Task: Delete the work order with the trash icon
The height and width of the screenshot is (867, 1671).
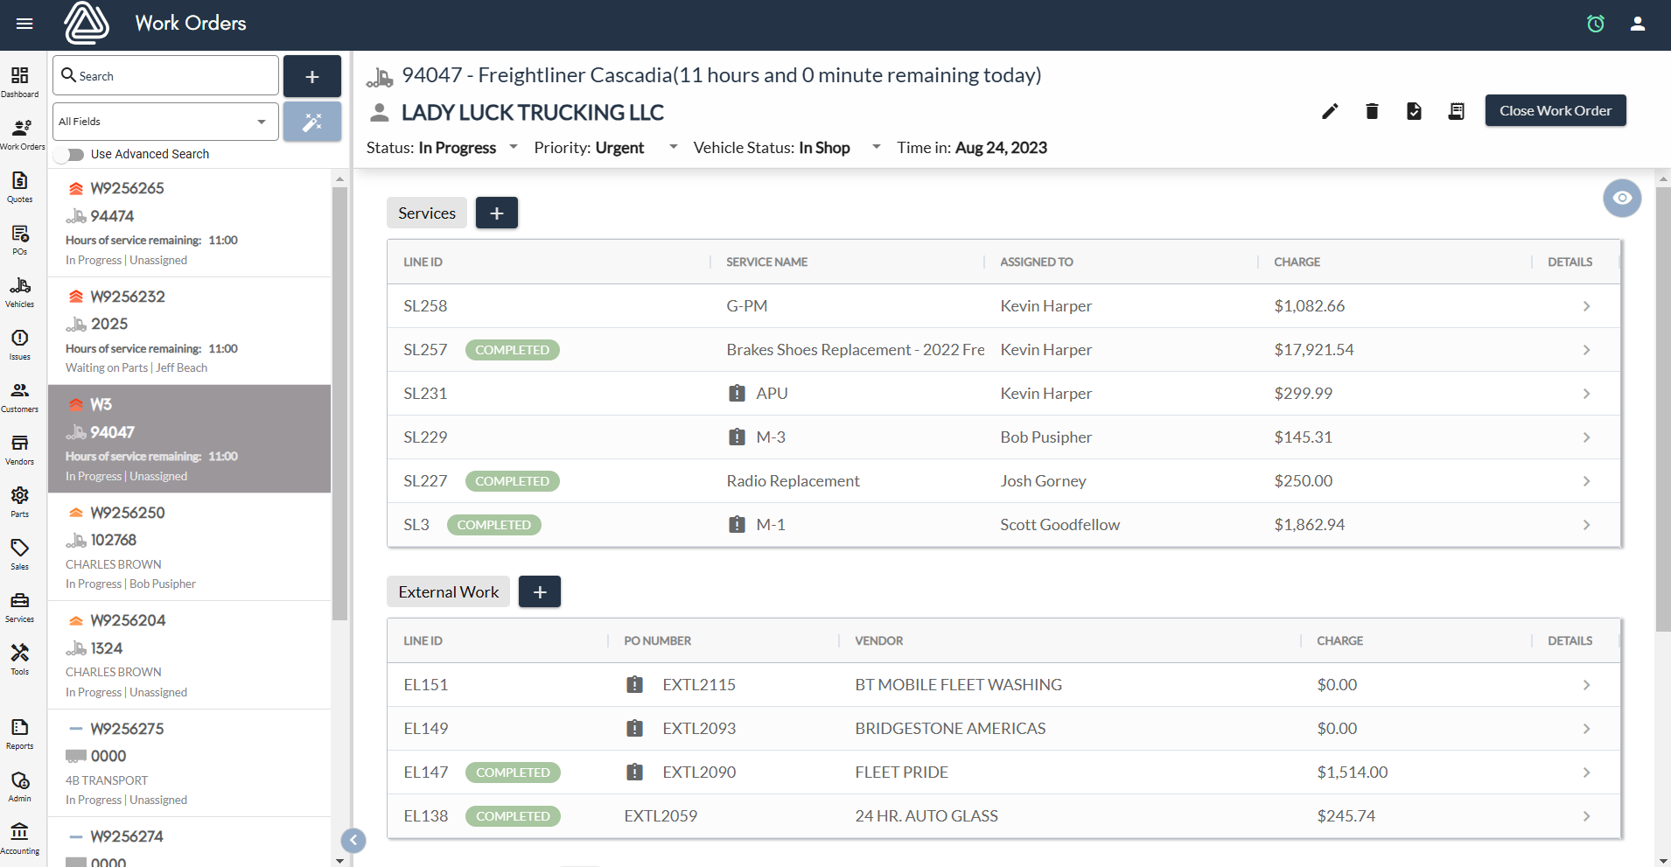Action: point(1371,111)
